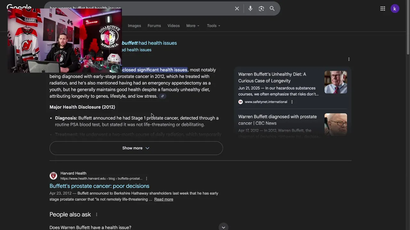Open 'Warren Buffett's Unhealthy Diet' article
The height and width of the screenshot is (230, 410).
point(272,78)
